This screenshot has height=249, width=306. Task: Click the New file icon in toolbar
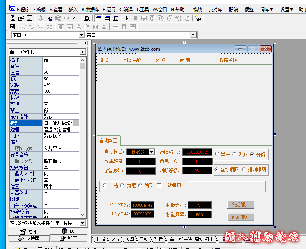(13, 18)
